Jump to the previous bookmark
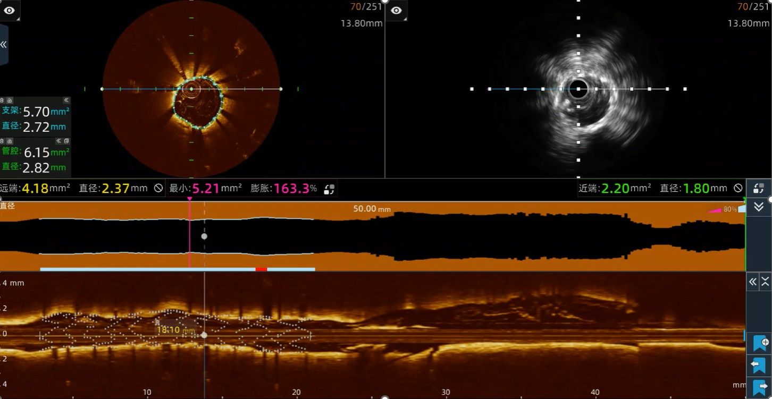Image resolution: width=772 pixels, height=399 pixels. click(x=759, y=365)
